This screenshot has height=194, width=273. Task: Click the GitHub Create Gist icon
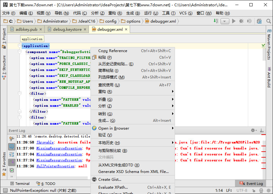(x=94, y=179)
